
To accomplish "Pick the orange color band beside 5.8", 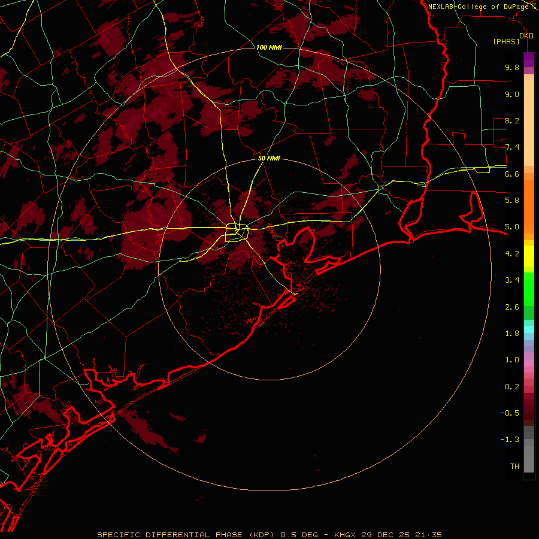I will pos(529,206).
